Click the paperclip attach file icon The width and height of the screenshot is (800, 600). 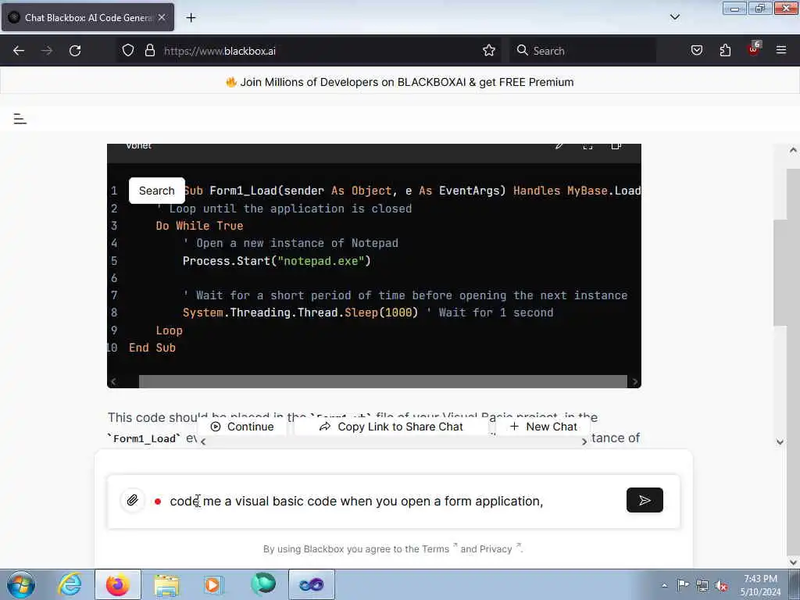[x=132, y=501]
